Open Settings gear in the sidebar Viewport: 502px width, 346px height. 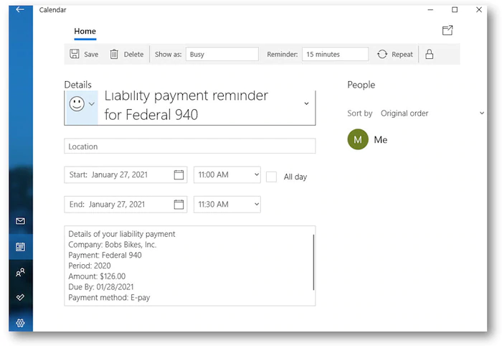(20, 322)
